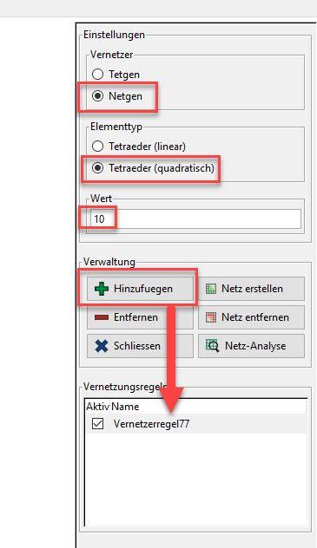317x548 pixels.
Task: Click the green plus Hinzufuegen icon
Action: [102, 289]
